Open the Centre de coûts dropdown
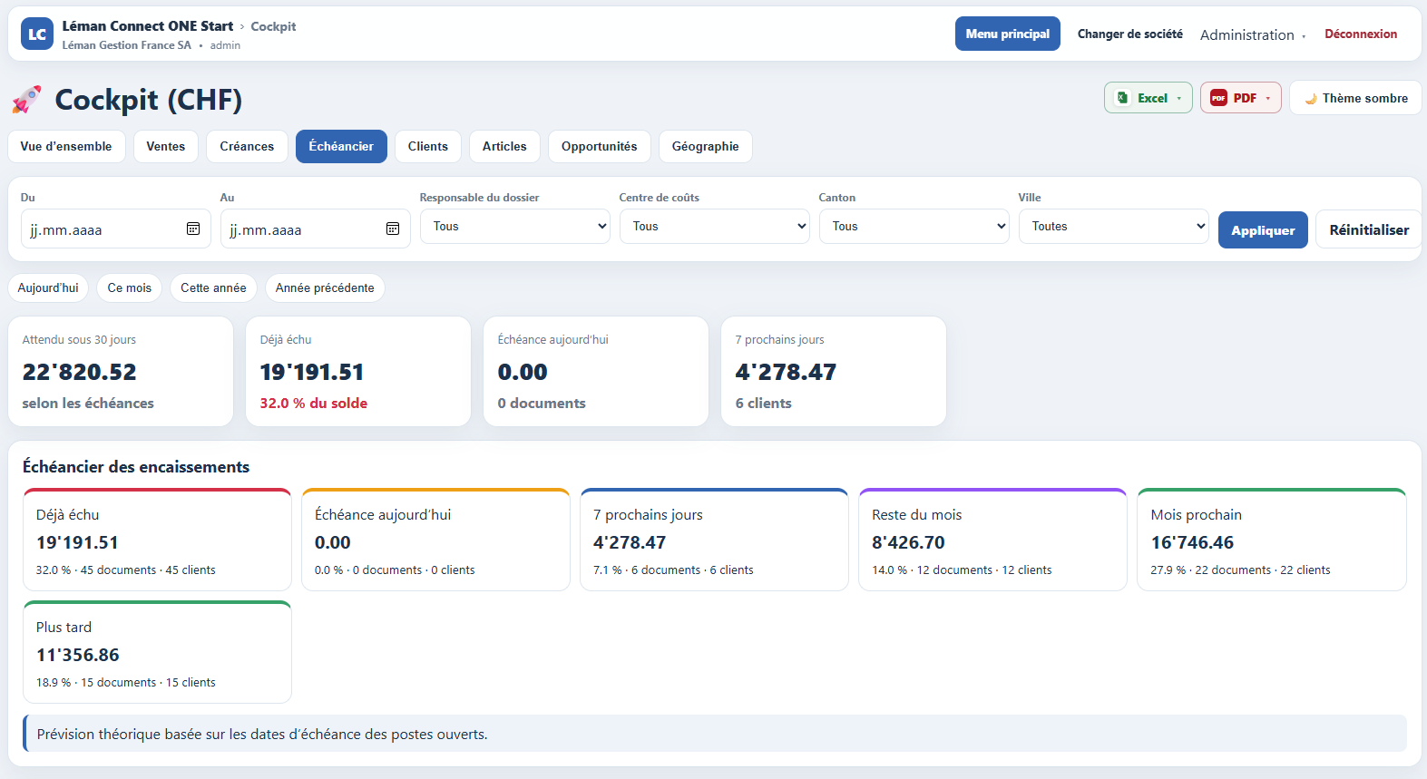Screen dimensions: 1427x779 tap(714, 227)
